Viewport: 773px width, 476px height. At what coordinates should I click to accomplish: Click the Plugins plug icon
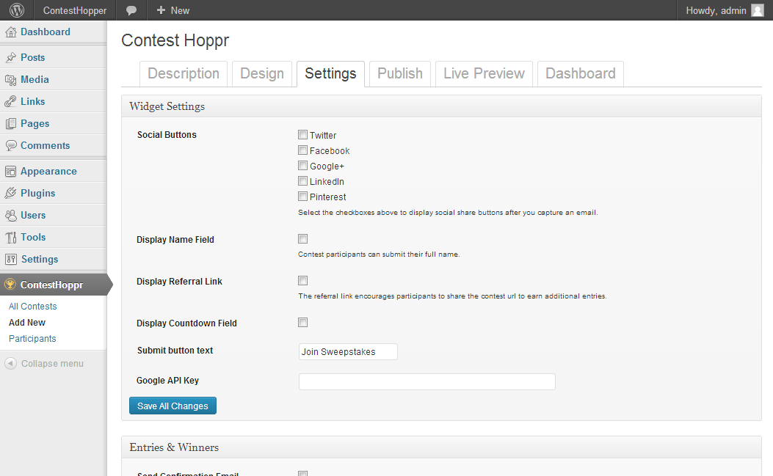(x=10, y=193)
